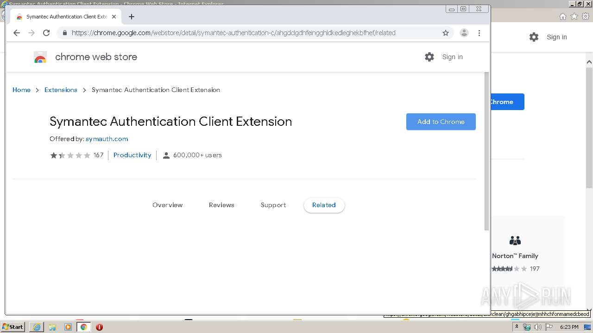Click the red stop icon in taskbar
Viewport: 593px width, 333px height.
[x=99, y=327]
